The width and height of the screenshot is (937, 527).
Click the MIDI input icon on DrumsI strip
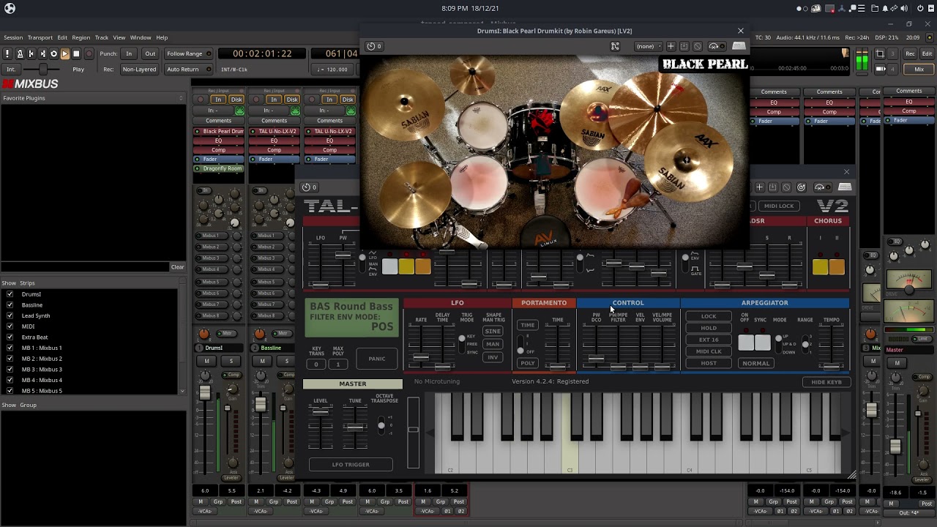pos(239,111)
